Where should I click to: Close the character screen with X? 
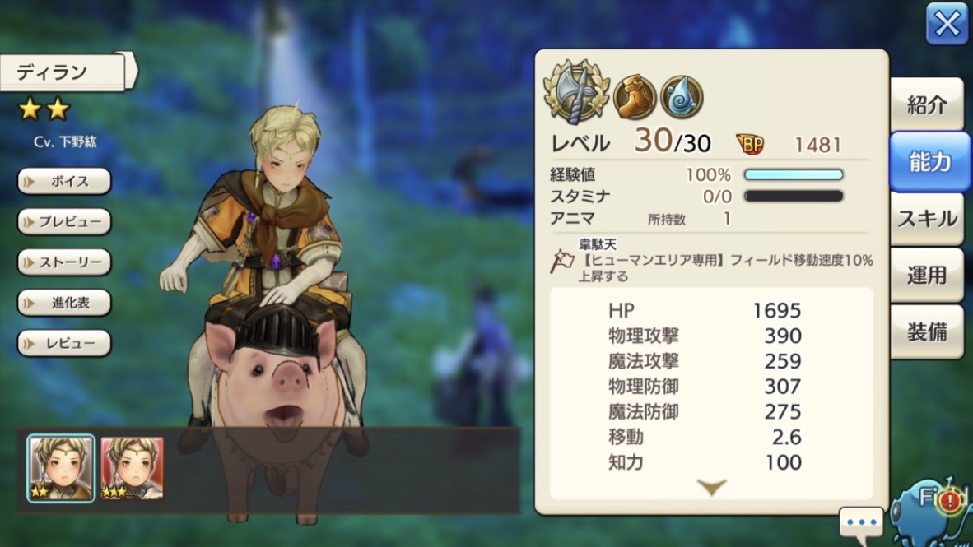pyautogui.click(x=947, y=24)
